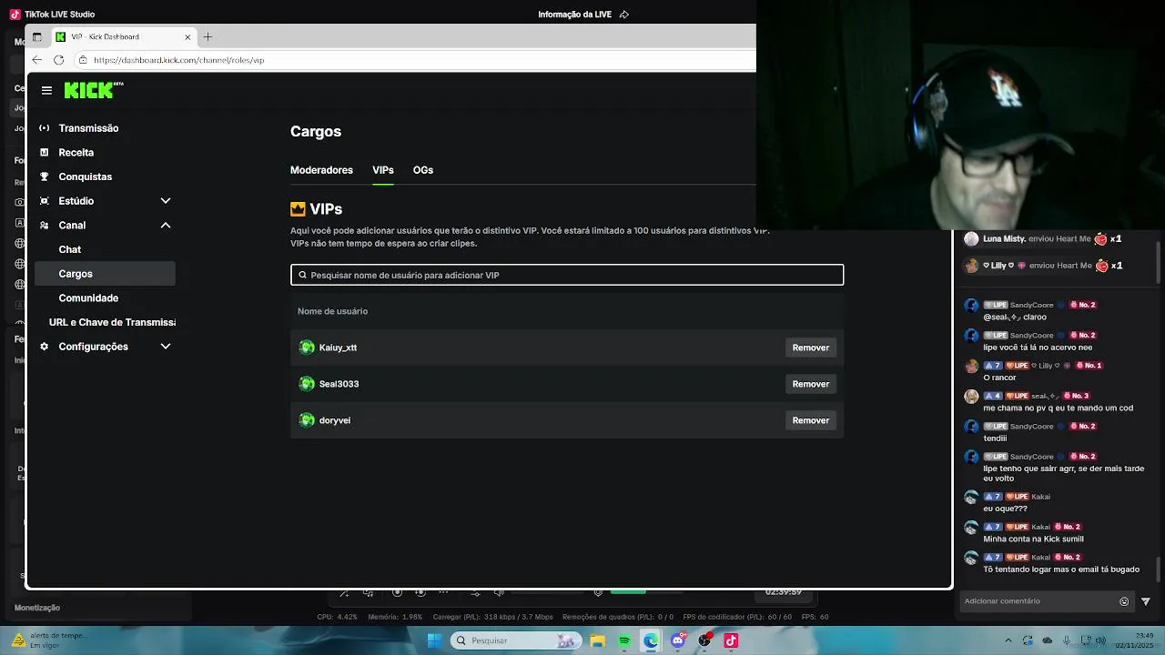
Task: Open TikTok LIVE Studio taskbar icon
Action: [731, 640]
